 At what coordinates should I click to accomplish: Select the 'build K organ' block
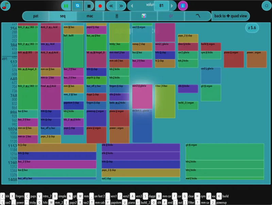211,46
